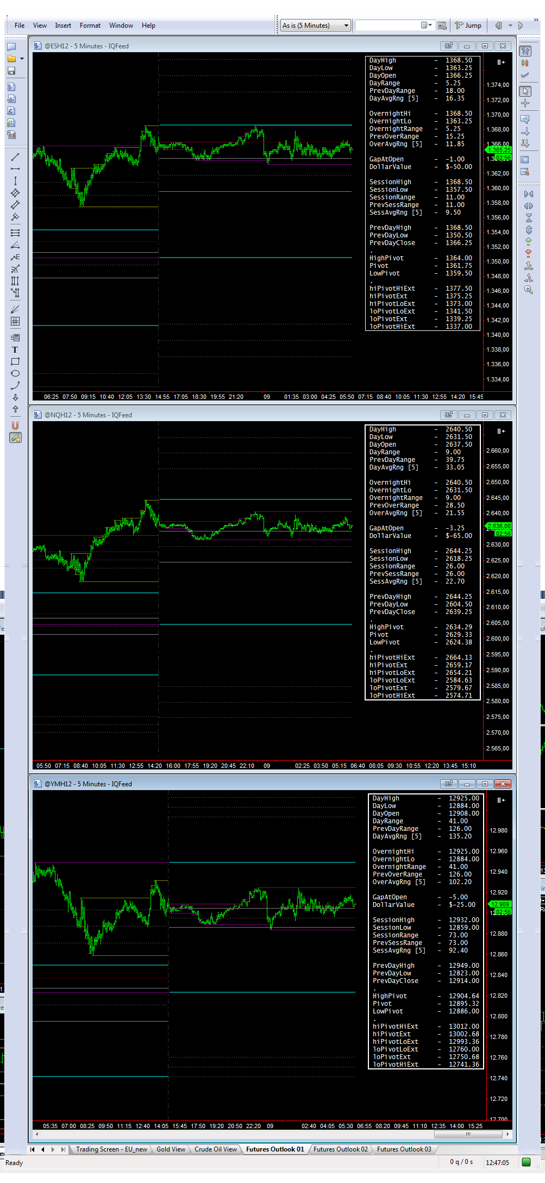Select the down arrow drawing tool
Screen dimensions: 545x1183
tap(15, 397)
